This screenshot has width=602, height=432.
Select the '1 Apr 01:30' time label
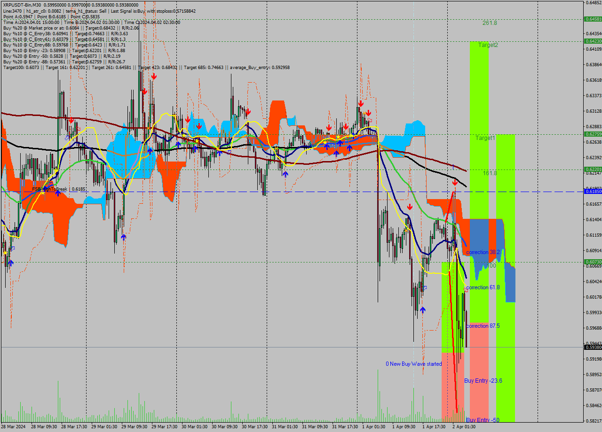point(373,427)
